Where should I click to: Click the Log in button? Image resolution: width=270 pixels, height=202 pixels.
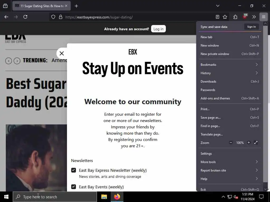pos(158,29)
